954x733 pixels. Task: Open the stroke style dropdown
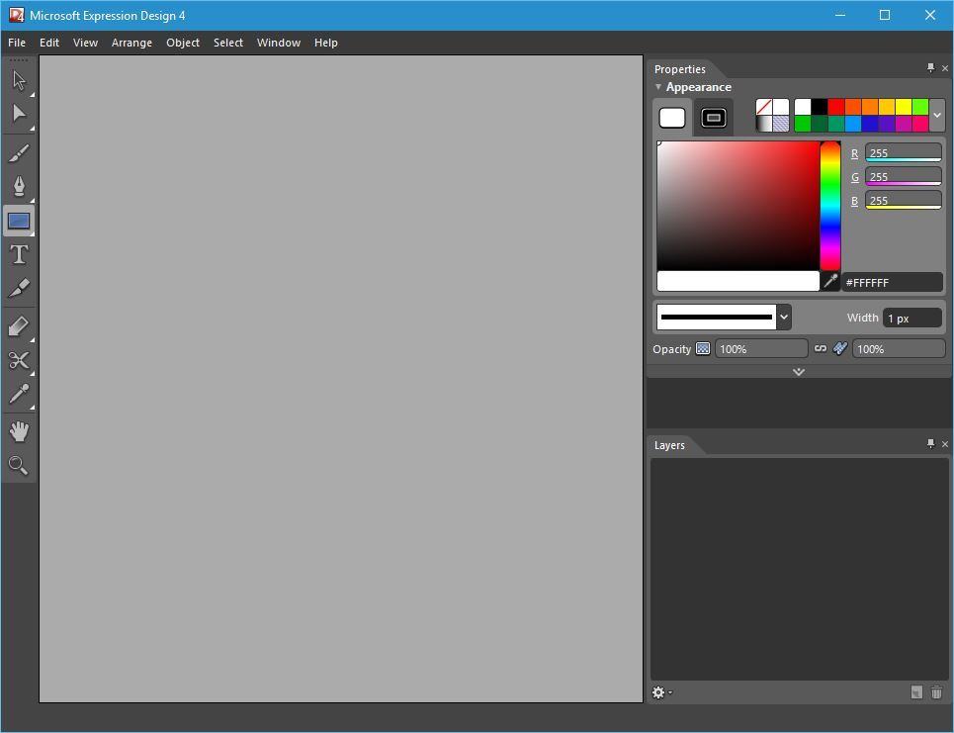[x=784, y=318]
